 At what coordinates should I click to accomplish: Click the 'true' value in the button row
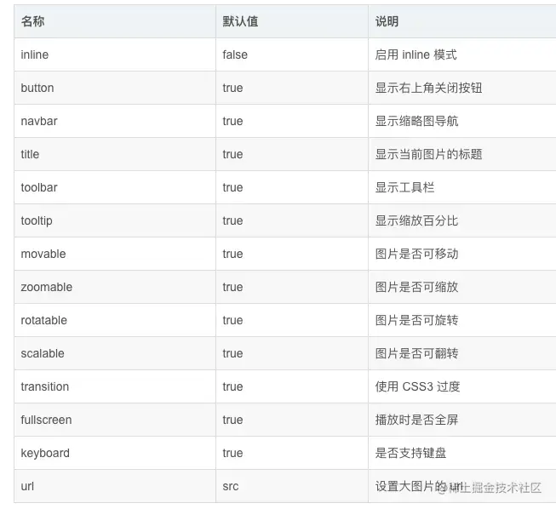pos(232,88)
